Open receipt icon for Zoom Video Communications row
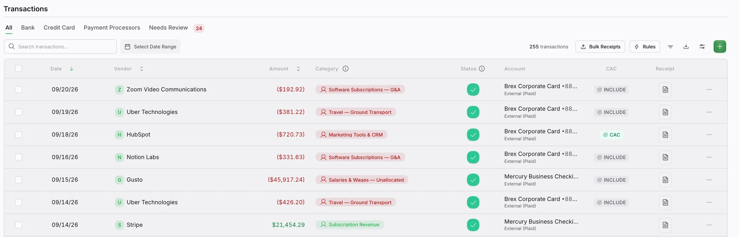The width and height of the screenshot is (739, 237). 665,90
